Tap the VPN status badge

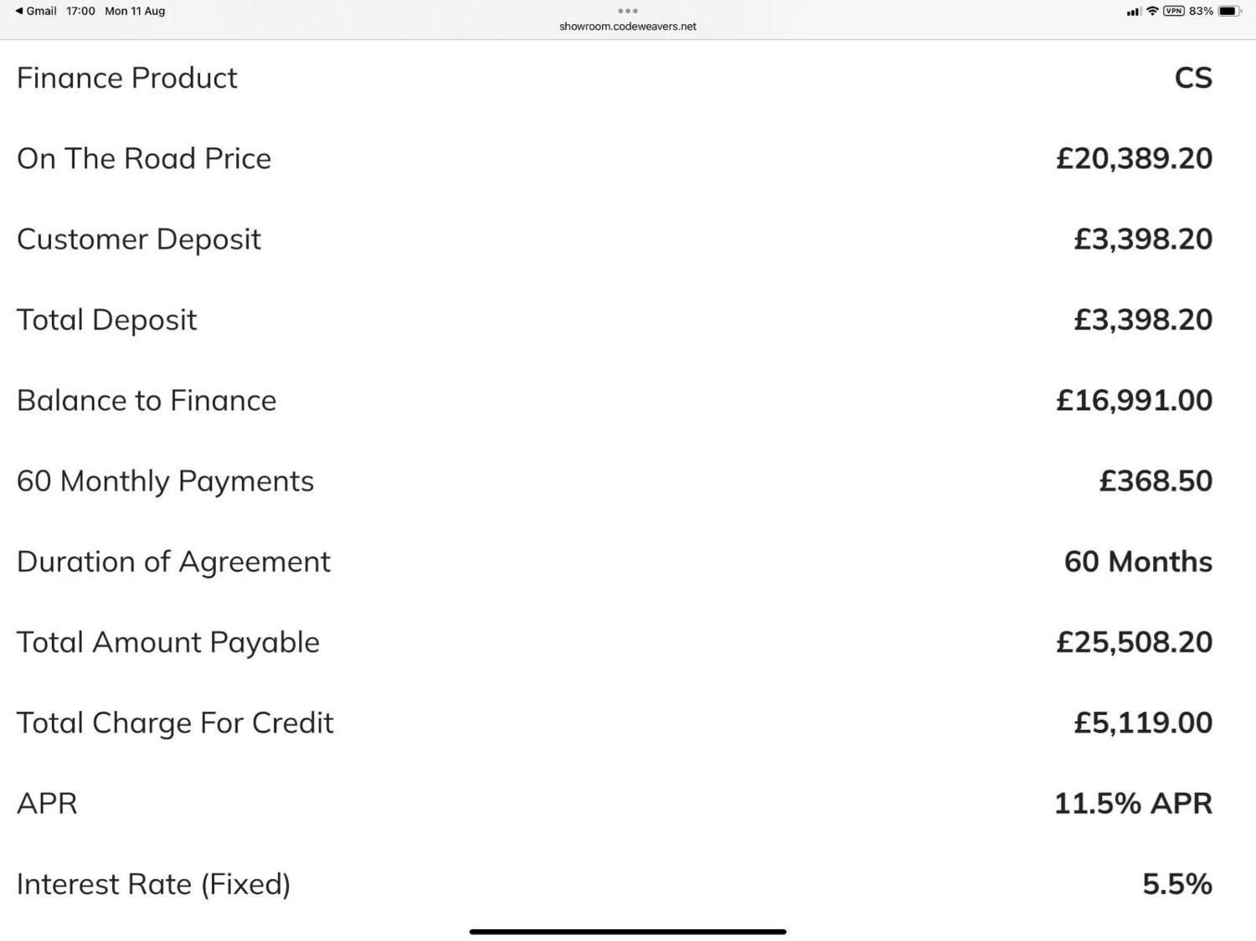click(x=1173, y=11)
